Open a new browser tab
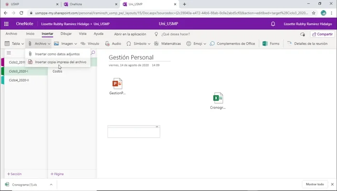The height and width of the screenshot is (191, 337). tap(184, 4)
